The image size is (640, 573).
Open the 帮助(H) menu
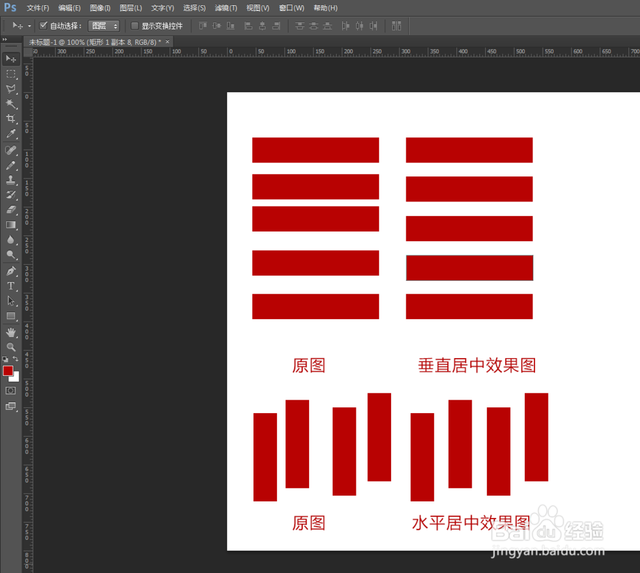click(x=325, y=8)
